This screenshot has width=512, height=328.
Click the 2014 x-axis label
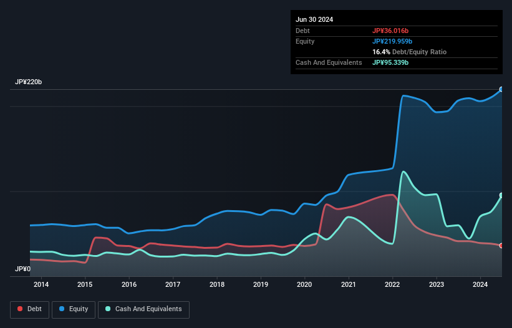coord(41,284)
